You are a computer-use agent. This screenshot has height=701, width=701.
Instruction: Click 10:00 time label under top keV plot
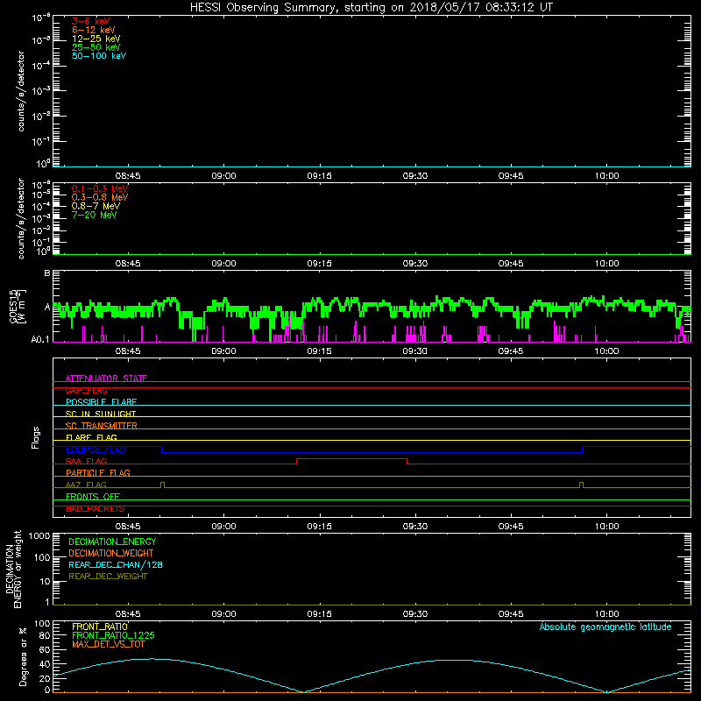(606, 176)
